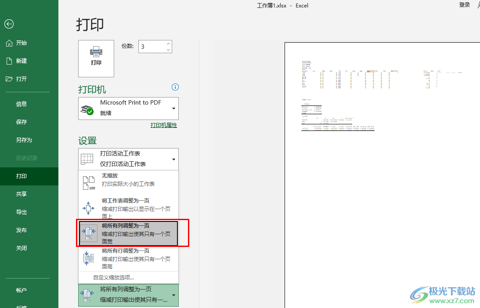Go back using the circled arrow icon
Viewport: 480px width, 308px height.
click(x=9, y=24)
